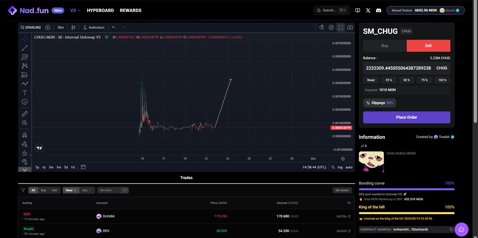Open CHUG/MO symbol search

[31, 27]
